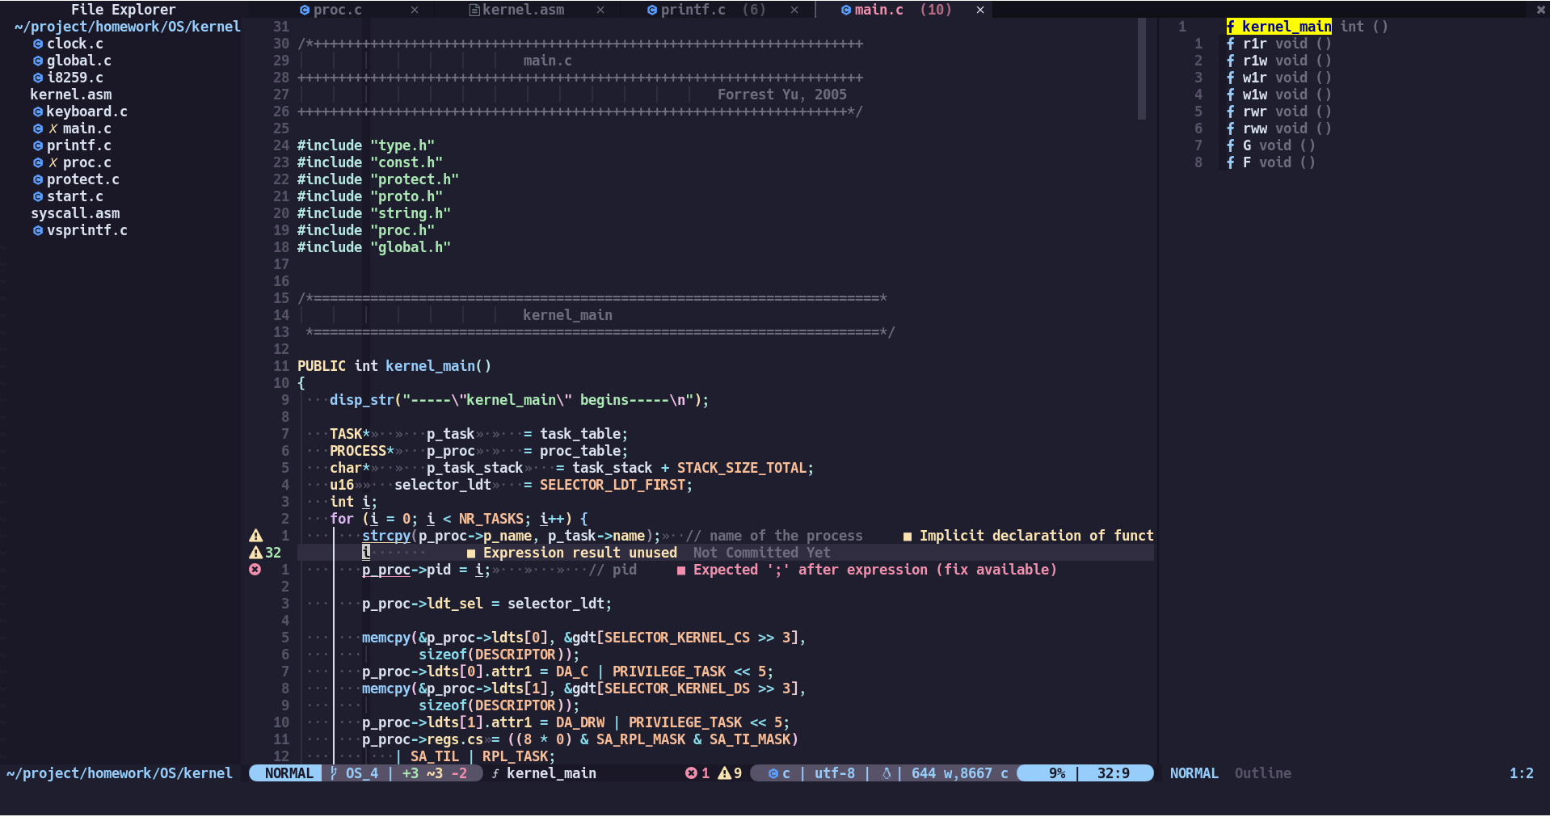
Task: Open proc.c in the File Explorer tree
Action: (86, 162)
